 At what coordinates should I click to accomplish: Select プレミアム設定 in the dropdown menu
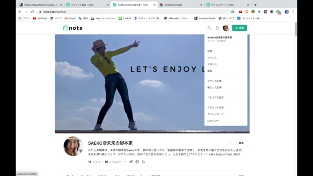coord(215,97)
